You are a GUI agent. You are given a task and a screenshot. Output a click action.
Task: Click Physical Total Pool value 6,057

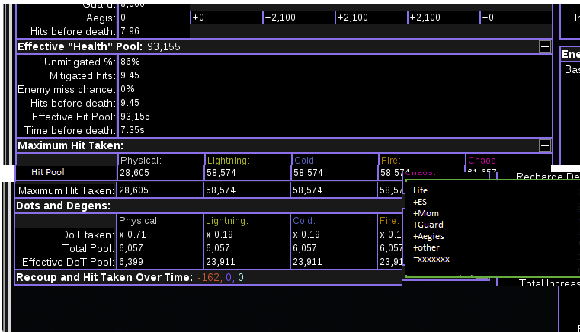pyautogui.click(x=131, y=248)
